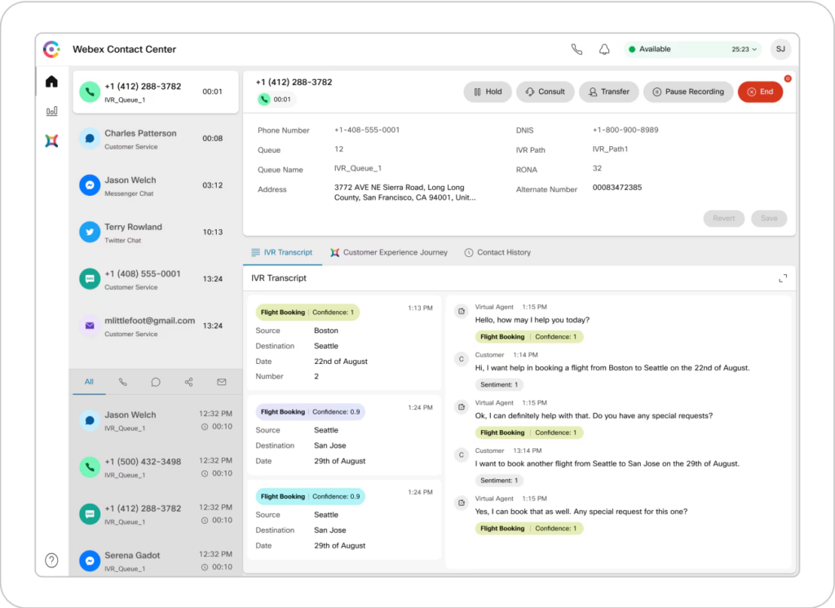Image resolution: width=835 pixels, height=608 pixels.
Task: Open the SJ user profile avatar
Action: 780,50
